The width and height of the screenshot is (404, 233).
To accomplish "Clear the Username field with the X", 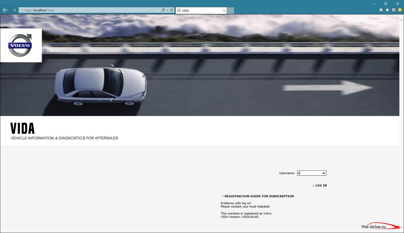I will coord(324,173).
